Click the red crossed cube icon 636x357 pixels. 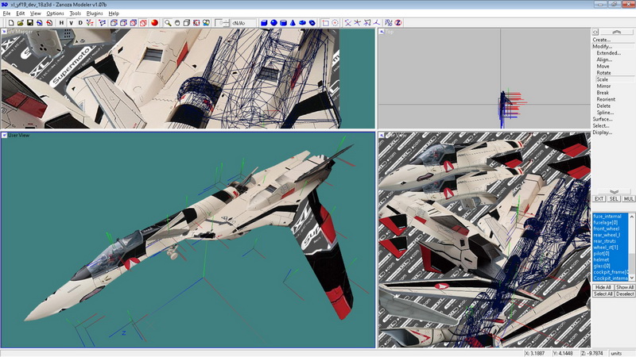click(143, 23)
